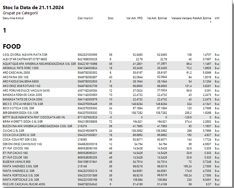Select stock value 40 for ARO FAINA
The image size is (234, 188).
pyautogui.click(x=110, y=77)
